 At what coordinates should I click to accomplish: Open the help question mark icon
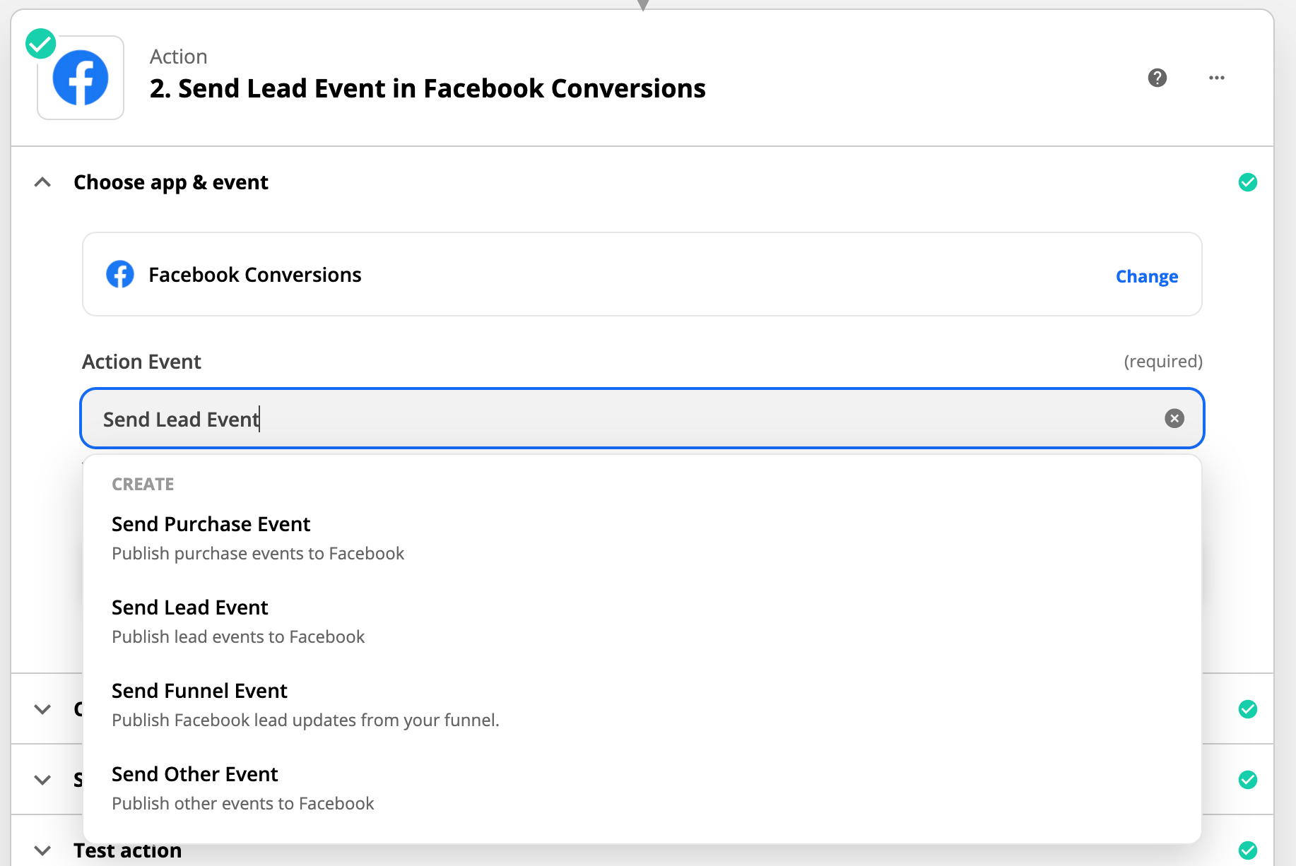coord(1157,78)
